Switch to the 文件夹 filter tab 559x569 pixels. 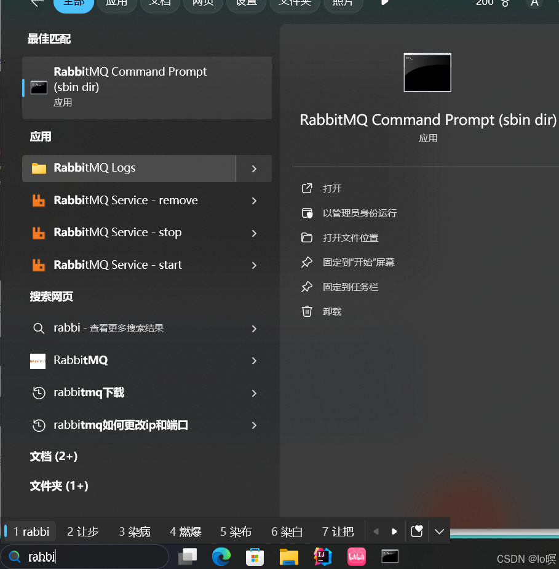click(295, 4)
